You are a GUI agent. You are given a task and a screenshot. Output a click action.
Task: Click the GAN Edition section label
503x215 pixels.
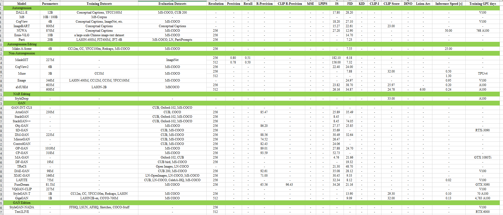click(22, 203)
